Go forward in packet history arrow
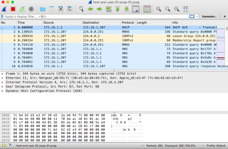228x149 pixels. click(x=99, y=9)
